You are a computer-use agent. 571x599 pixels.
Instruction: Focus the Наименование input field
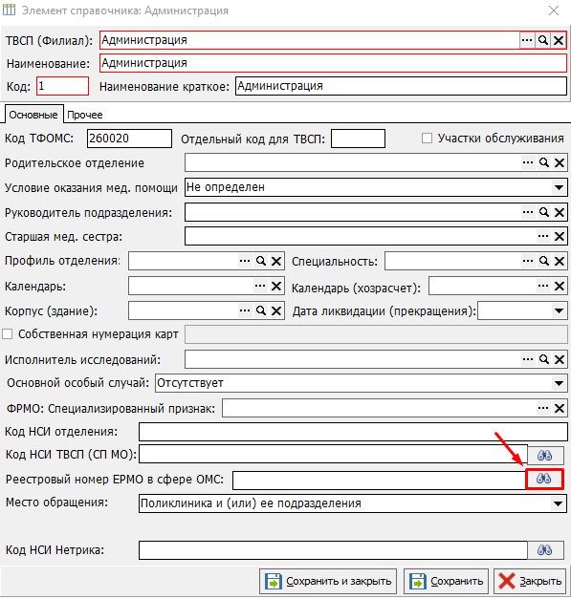(x=333, y=63)
